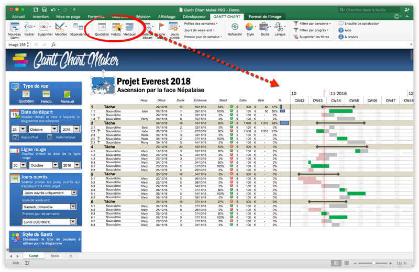Open the Mise en page tab
The image size is (419, 272).
click(x=68, y=17)
